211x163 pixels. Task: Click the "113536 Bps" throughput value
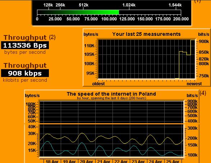click(25, 45)
